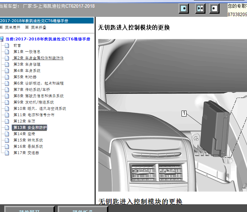Viewport: 247px width, 212px height.
Task: Open the 前言 tree entry
Action: coord(17,45)
